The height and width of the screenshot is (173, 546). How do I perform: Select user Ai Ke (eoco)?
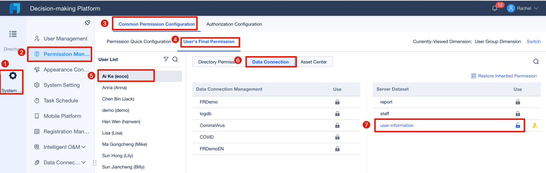139,76
